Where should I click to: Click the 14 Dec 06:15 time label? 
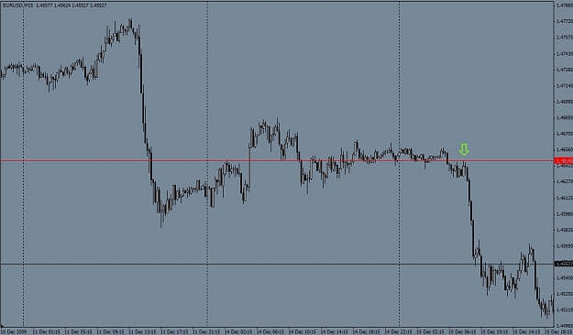coord(270,331)
